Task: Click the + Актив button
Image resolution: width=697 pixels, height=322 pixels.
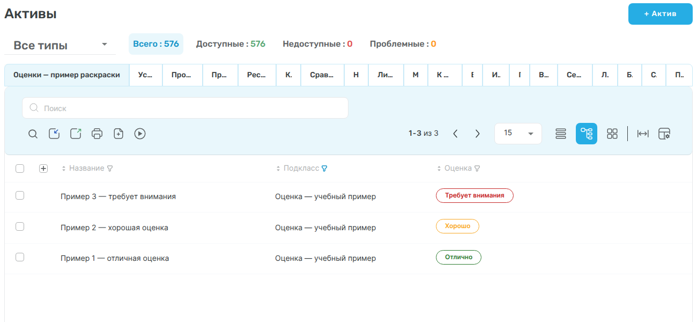Action: point(661,14)
